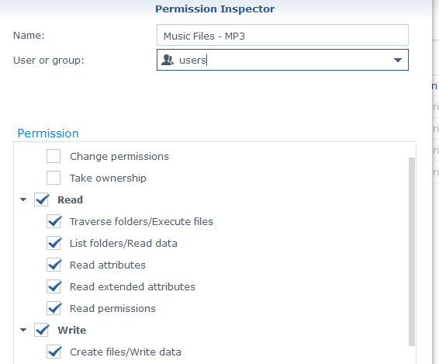Click the Read label in the tree
This screenshot has height=364, width=439.
[x=70, y=199]
